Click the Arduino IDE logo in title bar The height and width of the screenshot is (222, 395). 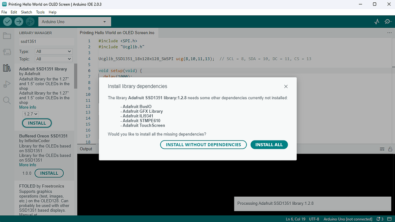(4, 4)
